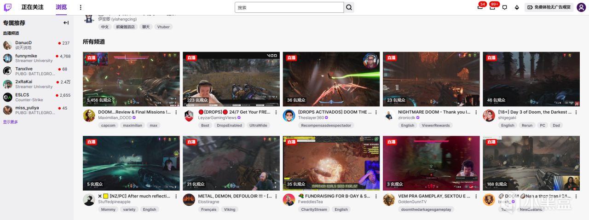Viewport: 589px width, 220px height.
Task: Click the 中文 tag
Action: pyautogui.click(x=105, y=27)
